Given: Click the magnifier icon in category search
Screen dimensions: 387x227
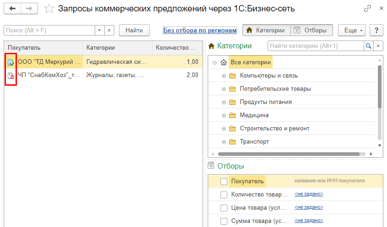Looking at the screenshot, I should click(368, 46).
